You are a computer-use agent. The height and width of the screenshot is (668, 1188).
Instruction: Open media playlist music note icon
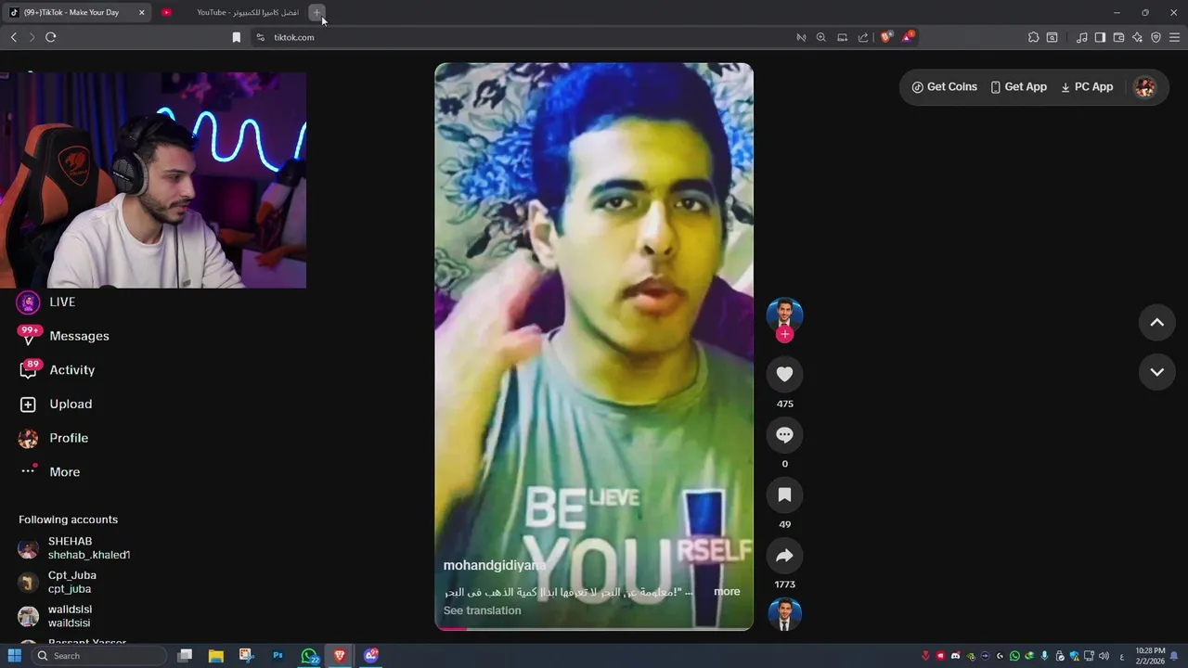click(1081, 37)
